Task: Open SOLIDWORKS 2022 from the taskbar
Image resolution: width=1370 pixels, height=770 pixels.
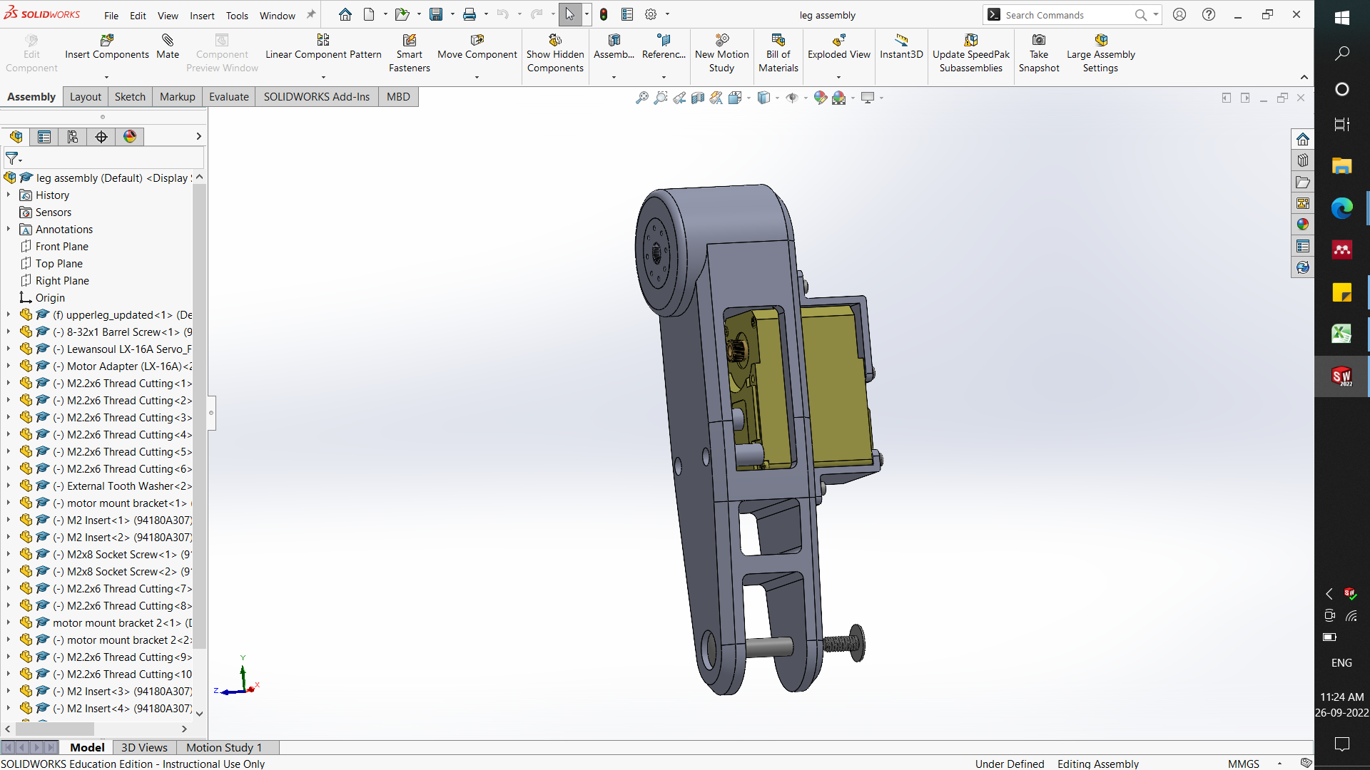Action: [1342, 376]
